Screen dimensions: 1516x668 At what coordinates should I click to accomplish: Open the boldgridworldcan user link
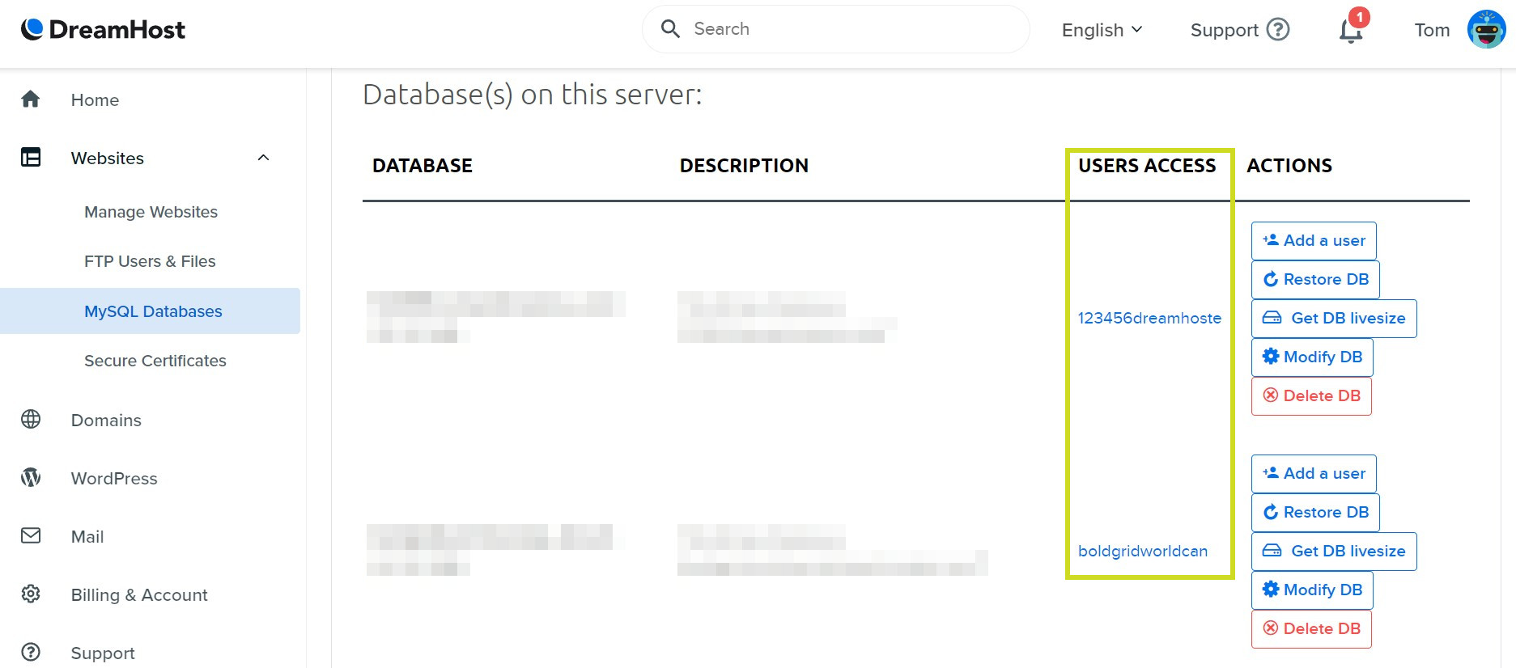(x=1142, y=551)
